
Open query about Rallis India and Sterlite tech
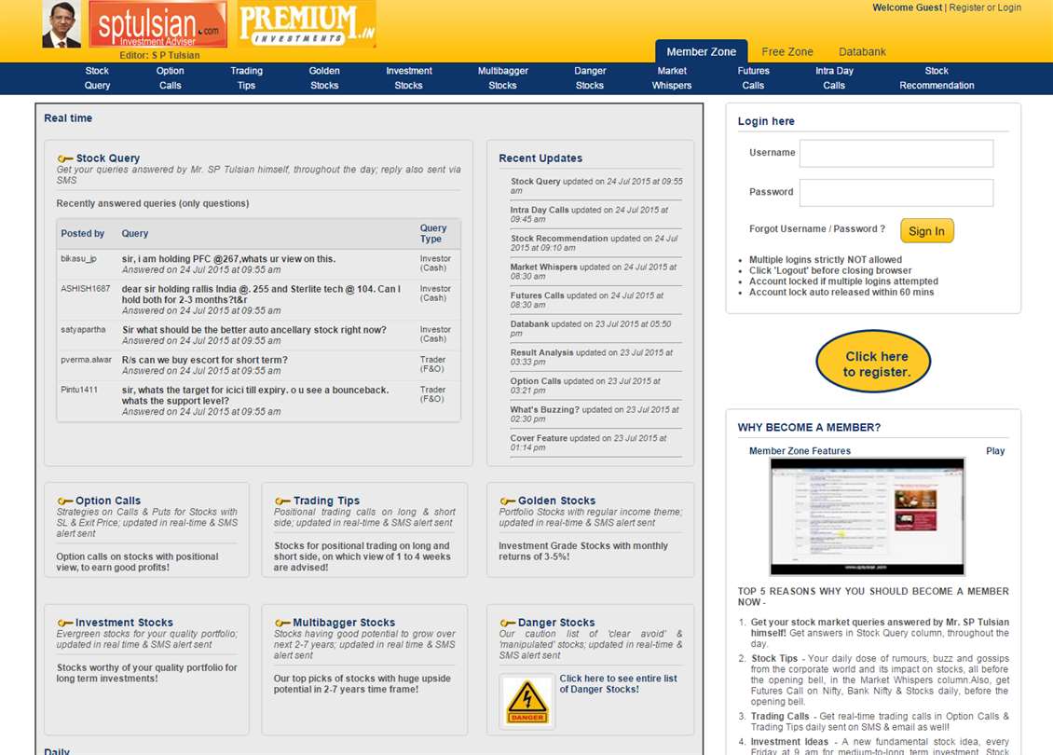[x=261, y=295]
